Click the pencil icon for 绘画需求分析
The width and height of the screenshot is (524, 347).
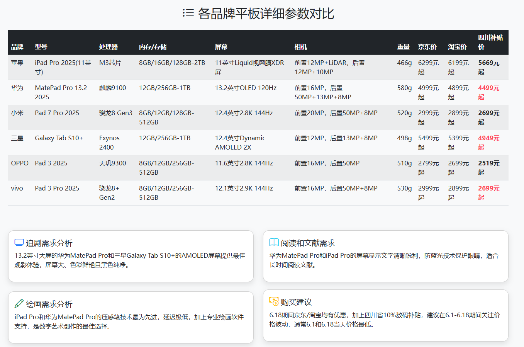coord(19,303)
